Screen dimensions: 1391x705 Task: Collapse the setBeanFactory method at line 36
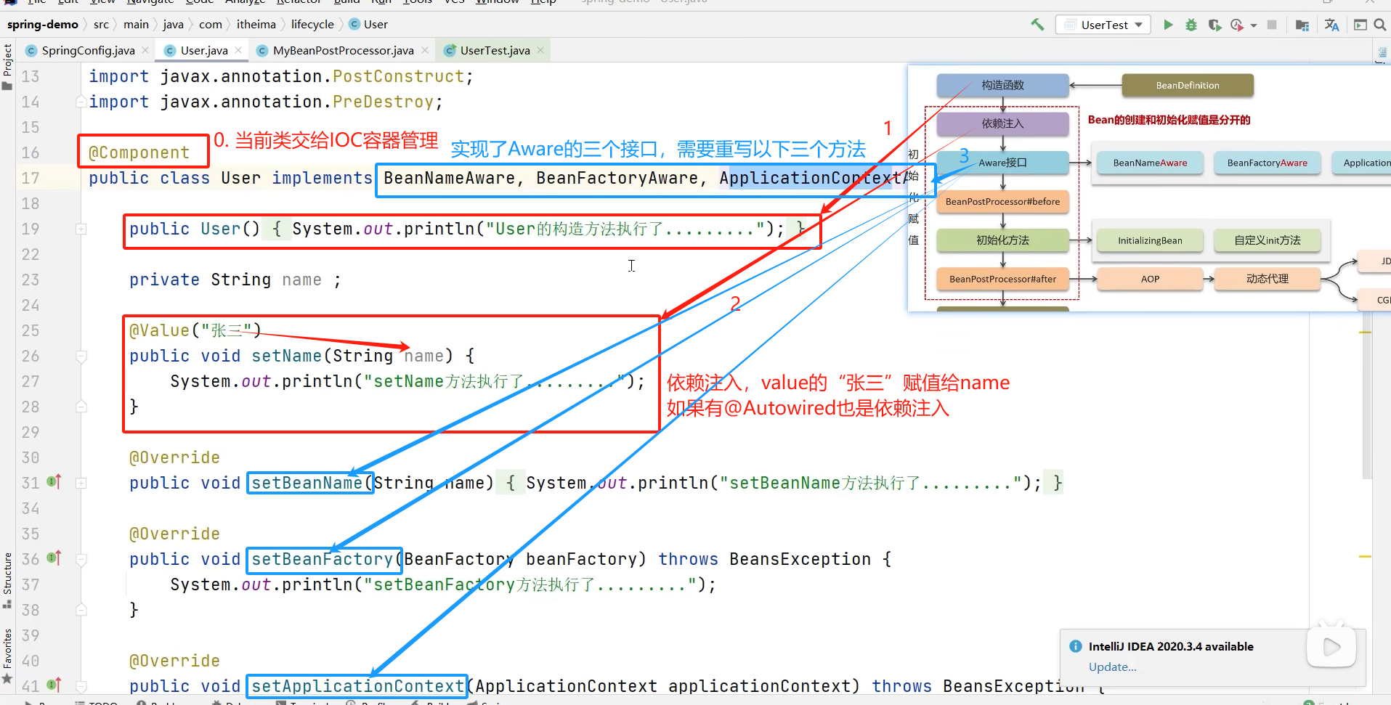81,559
